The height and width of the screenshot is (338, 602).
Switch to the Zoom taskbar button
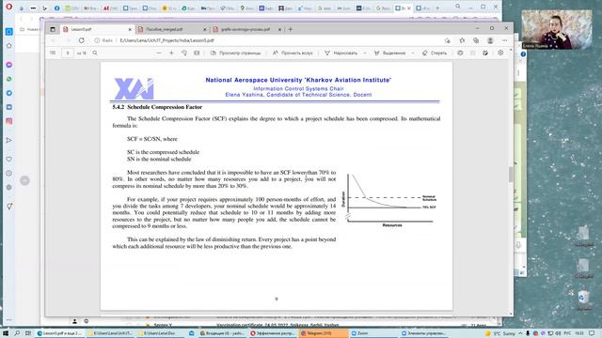(373, 333)
